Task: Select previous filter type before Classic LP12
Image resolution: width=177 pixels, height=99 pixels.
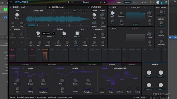Action: 126,7
